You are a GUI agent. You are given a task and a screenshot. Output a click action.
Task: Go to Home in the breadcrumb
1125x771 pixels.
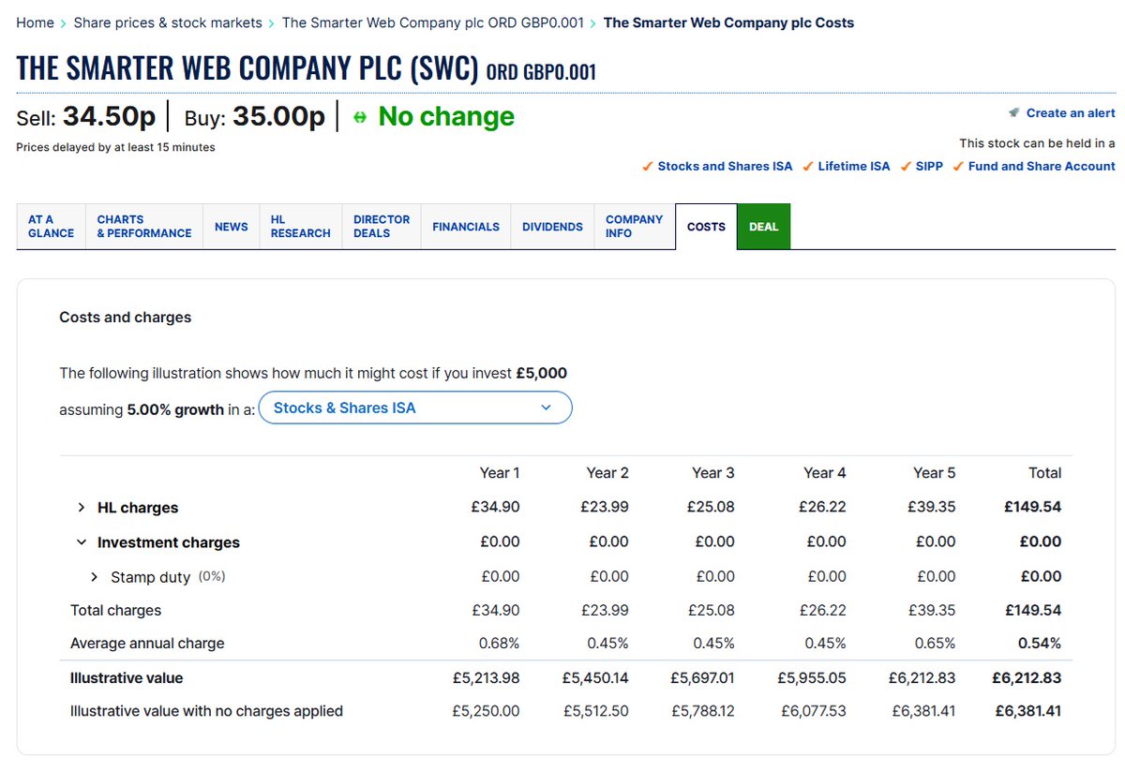[36, 22]
